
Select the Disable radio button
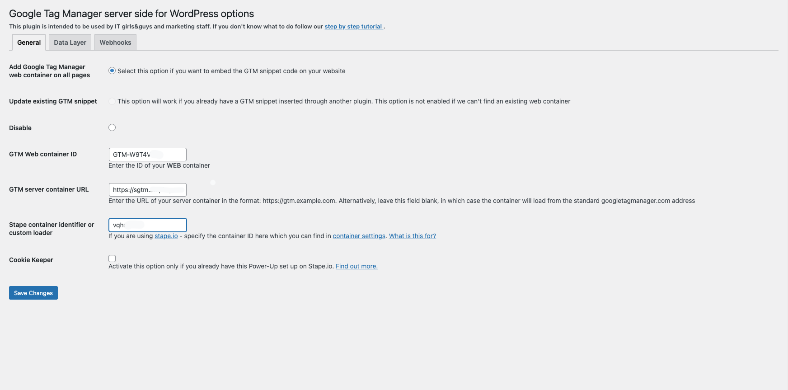click(112, 127)
